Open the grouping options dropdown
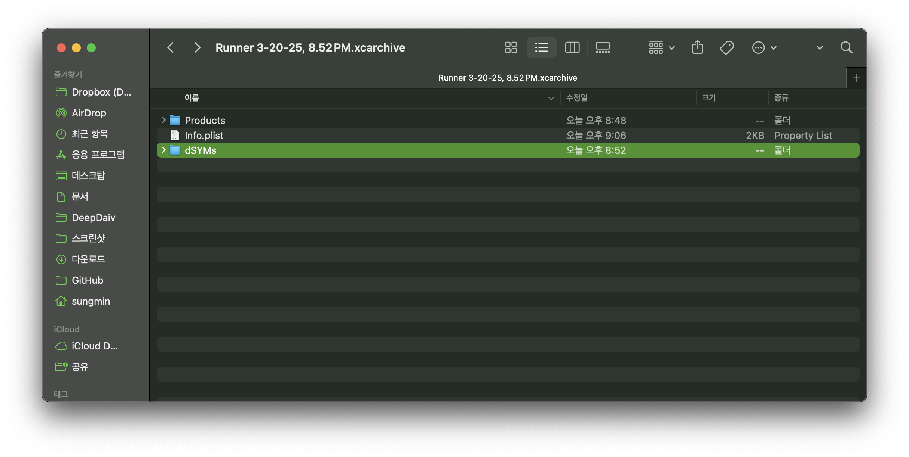This screenshot has height=457, width=909. pos(661,47)
